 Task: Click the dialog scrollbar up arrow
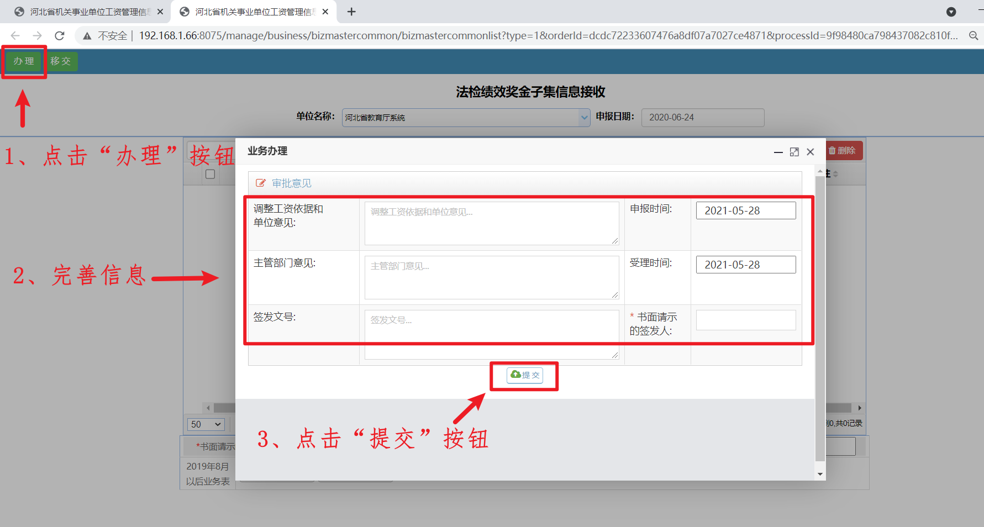(x=820, y=171)
